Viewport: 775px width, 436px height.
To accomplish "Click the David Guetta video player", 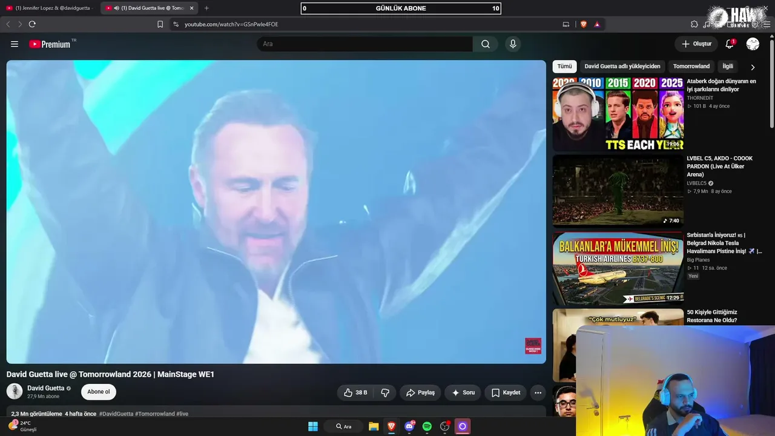I will pos(276,212).
